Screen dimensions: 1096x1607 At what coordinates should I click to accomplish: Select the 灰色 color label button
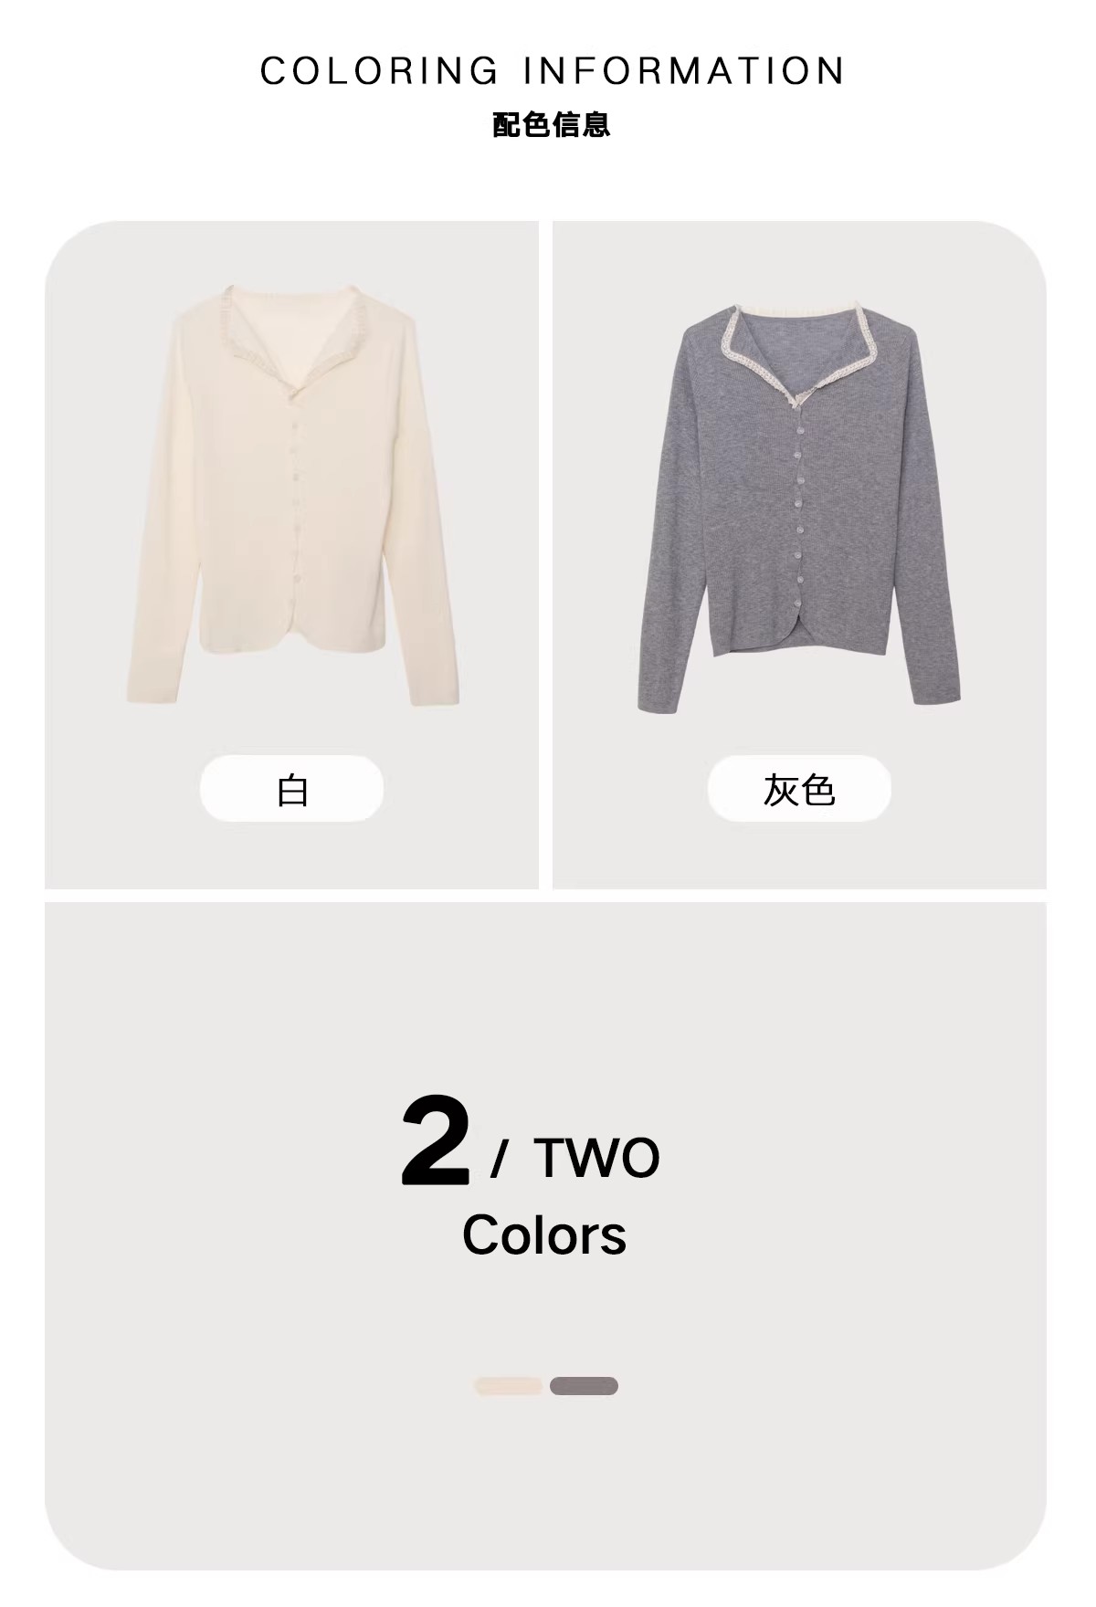pyautogui.click(x=799, y=789)
